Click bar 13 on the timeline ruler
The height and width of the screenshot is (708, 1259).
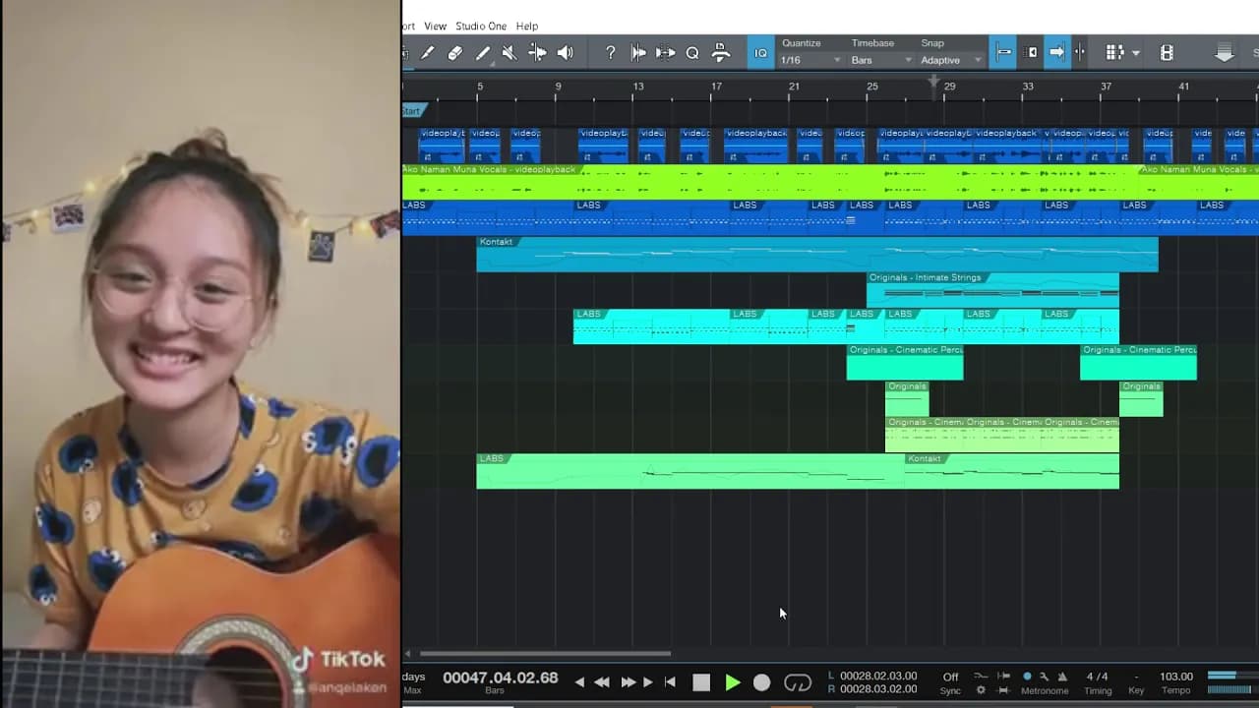[638, 87]
